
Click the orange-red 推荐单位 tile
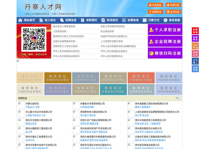[141, 78]
